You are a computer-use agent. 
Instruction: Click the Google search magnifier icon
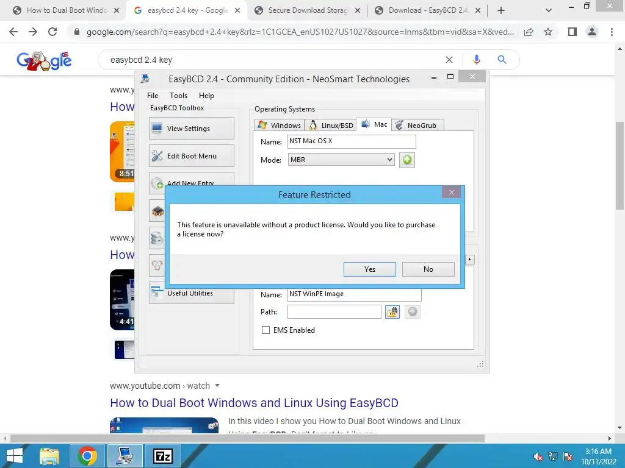tap(502, 60)
